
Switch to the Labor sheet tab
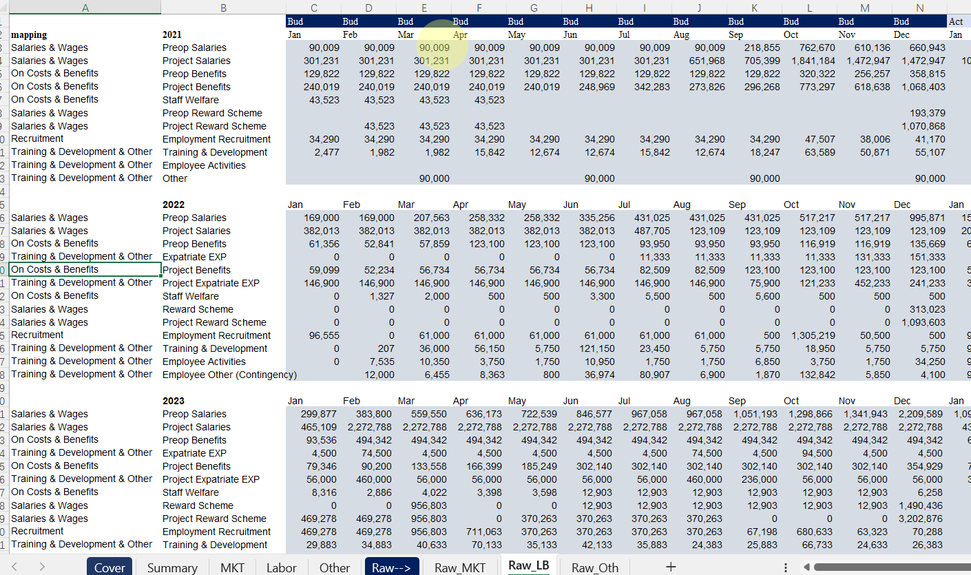[281, 567]
